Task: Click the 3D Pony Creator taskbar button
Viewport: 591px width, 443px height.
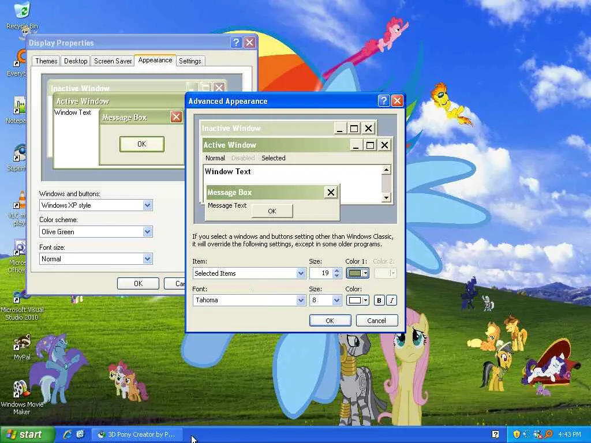Action: coord(138,434)
